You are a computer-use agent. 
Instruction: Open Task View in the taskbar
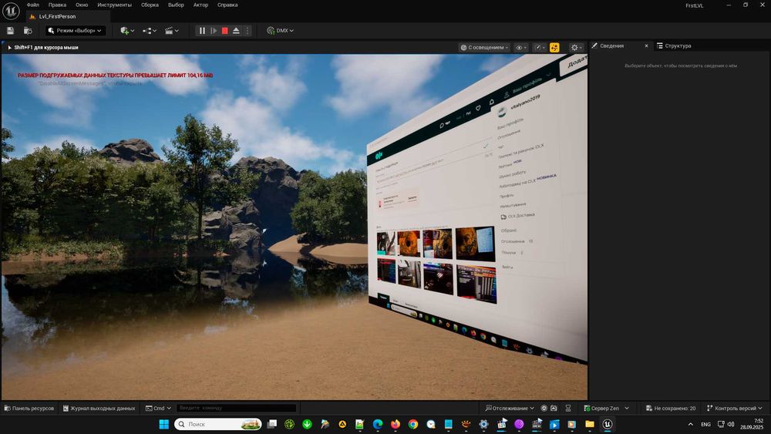[272, 424]
